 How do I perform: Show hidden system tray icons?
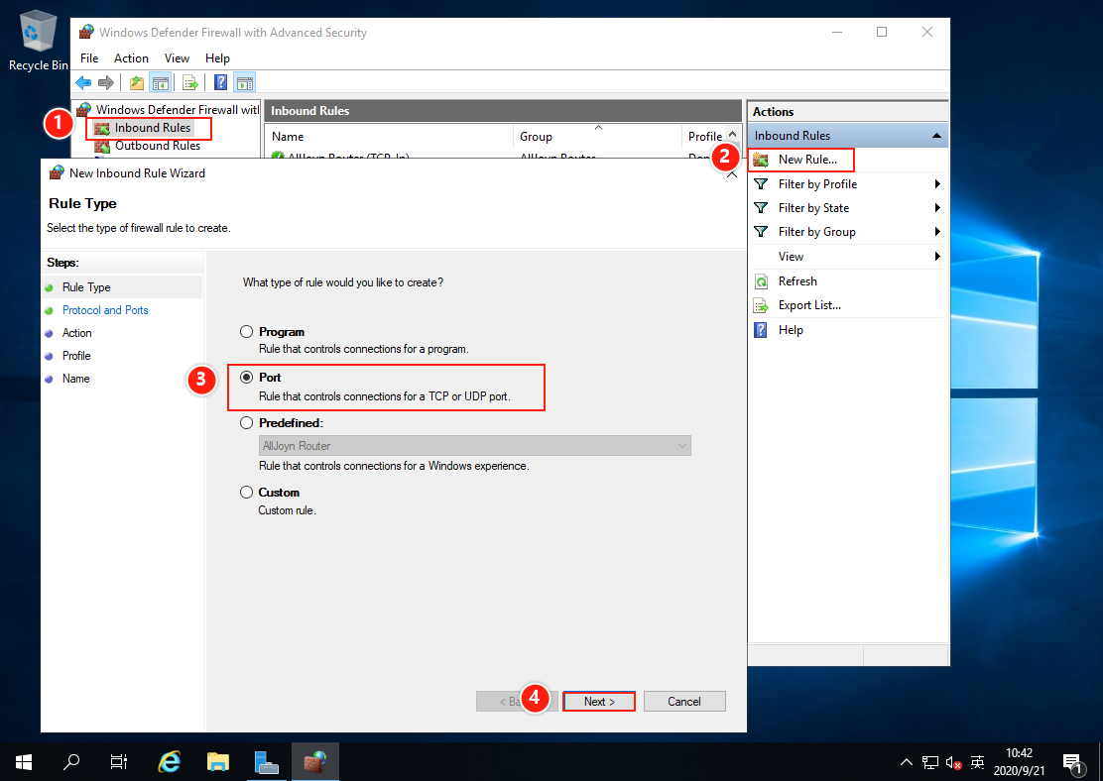tap(907, 762)
